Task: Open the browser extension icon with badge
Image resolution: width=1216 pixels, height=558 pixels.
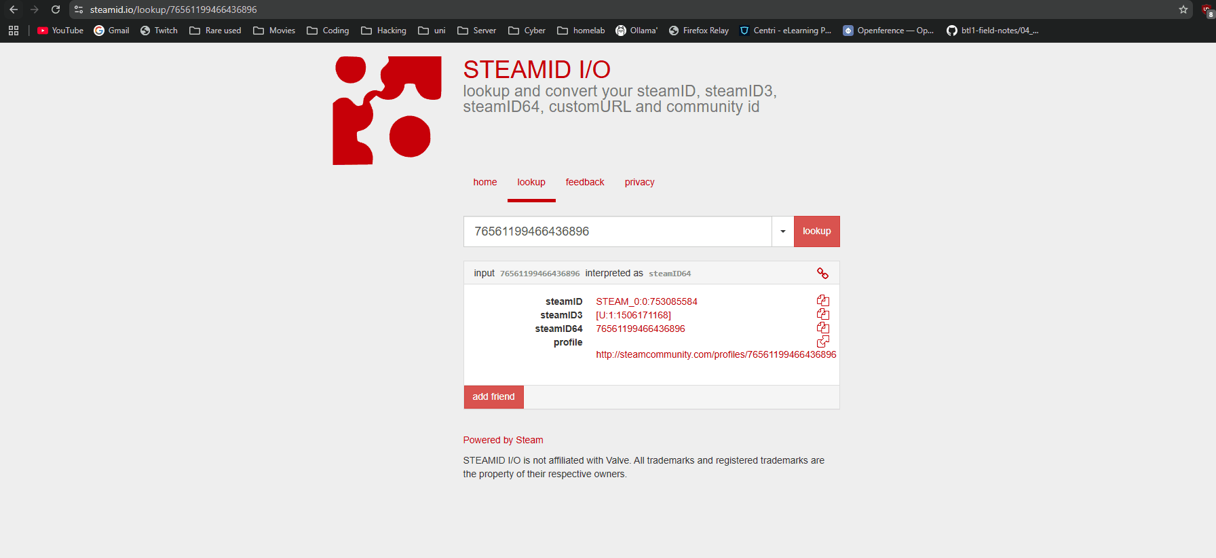Action: coord(1207,10)
